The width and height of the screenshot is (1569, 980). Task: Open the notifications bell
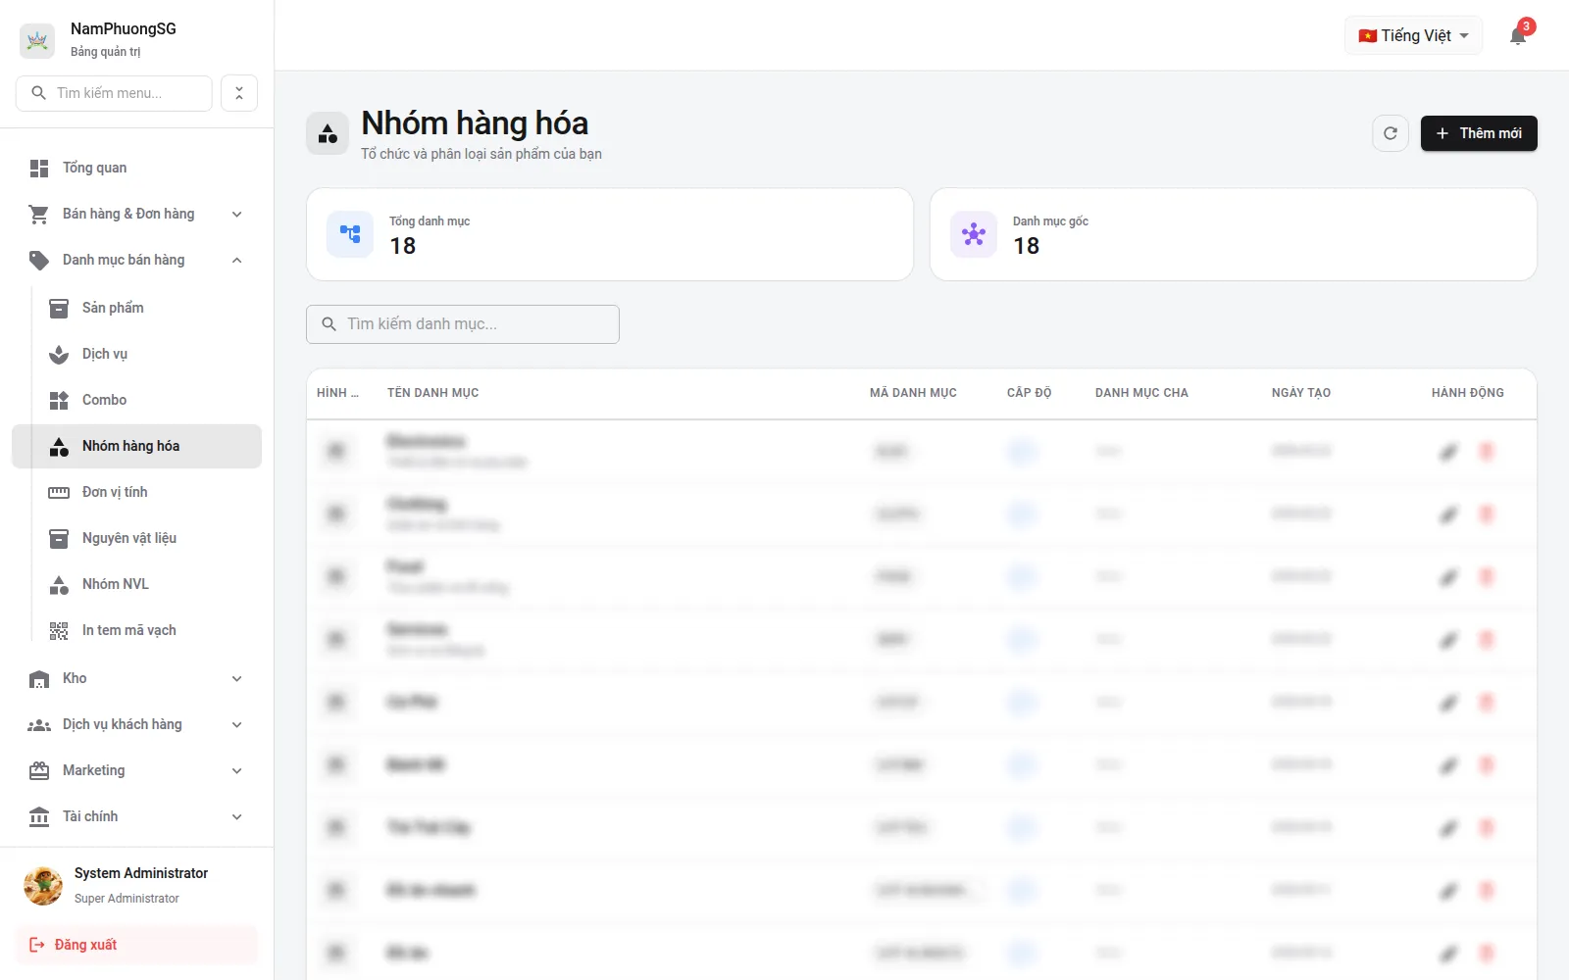1518,36
